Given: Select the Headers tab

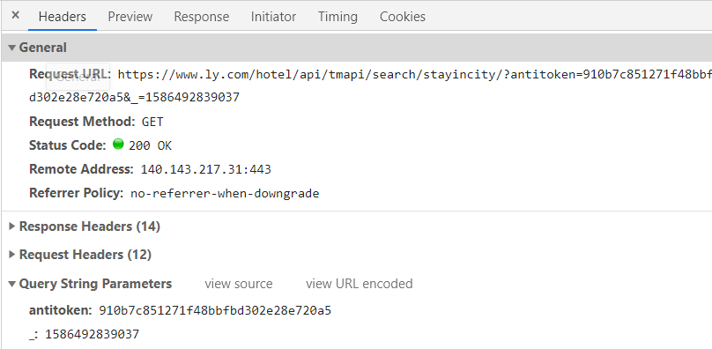Looking at the screenshot, I should click(x=63, y=17).
